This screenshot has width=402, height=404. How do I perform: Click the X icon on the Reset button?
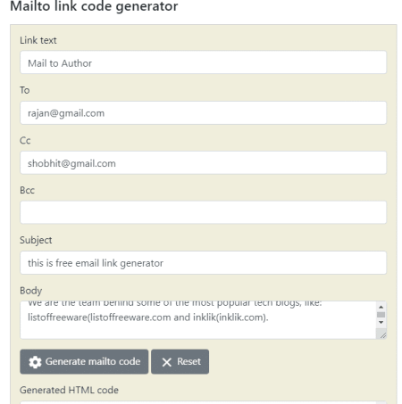coord(167,362)
